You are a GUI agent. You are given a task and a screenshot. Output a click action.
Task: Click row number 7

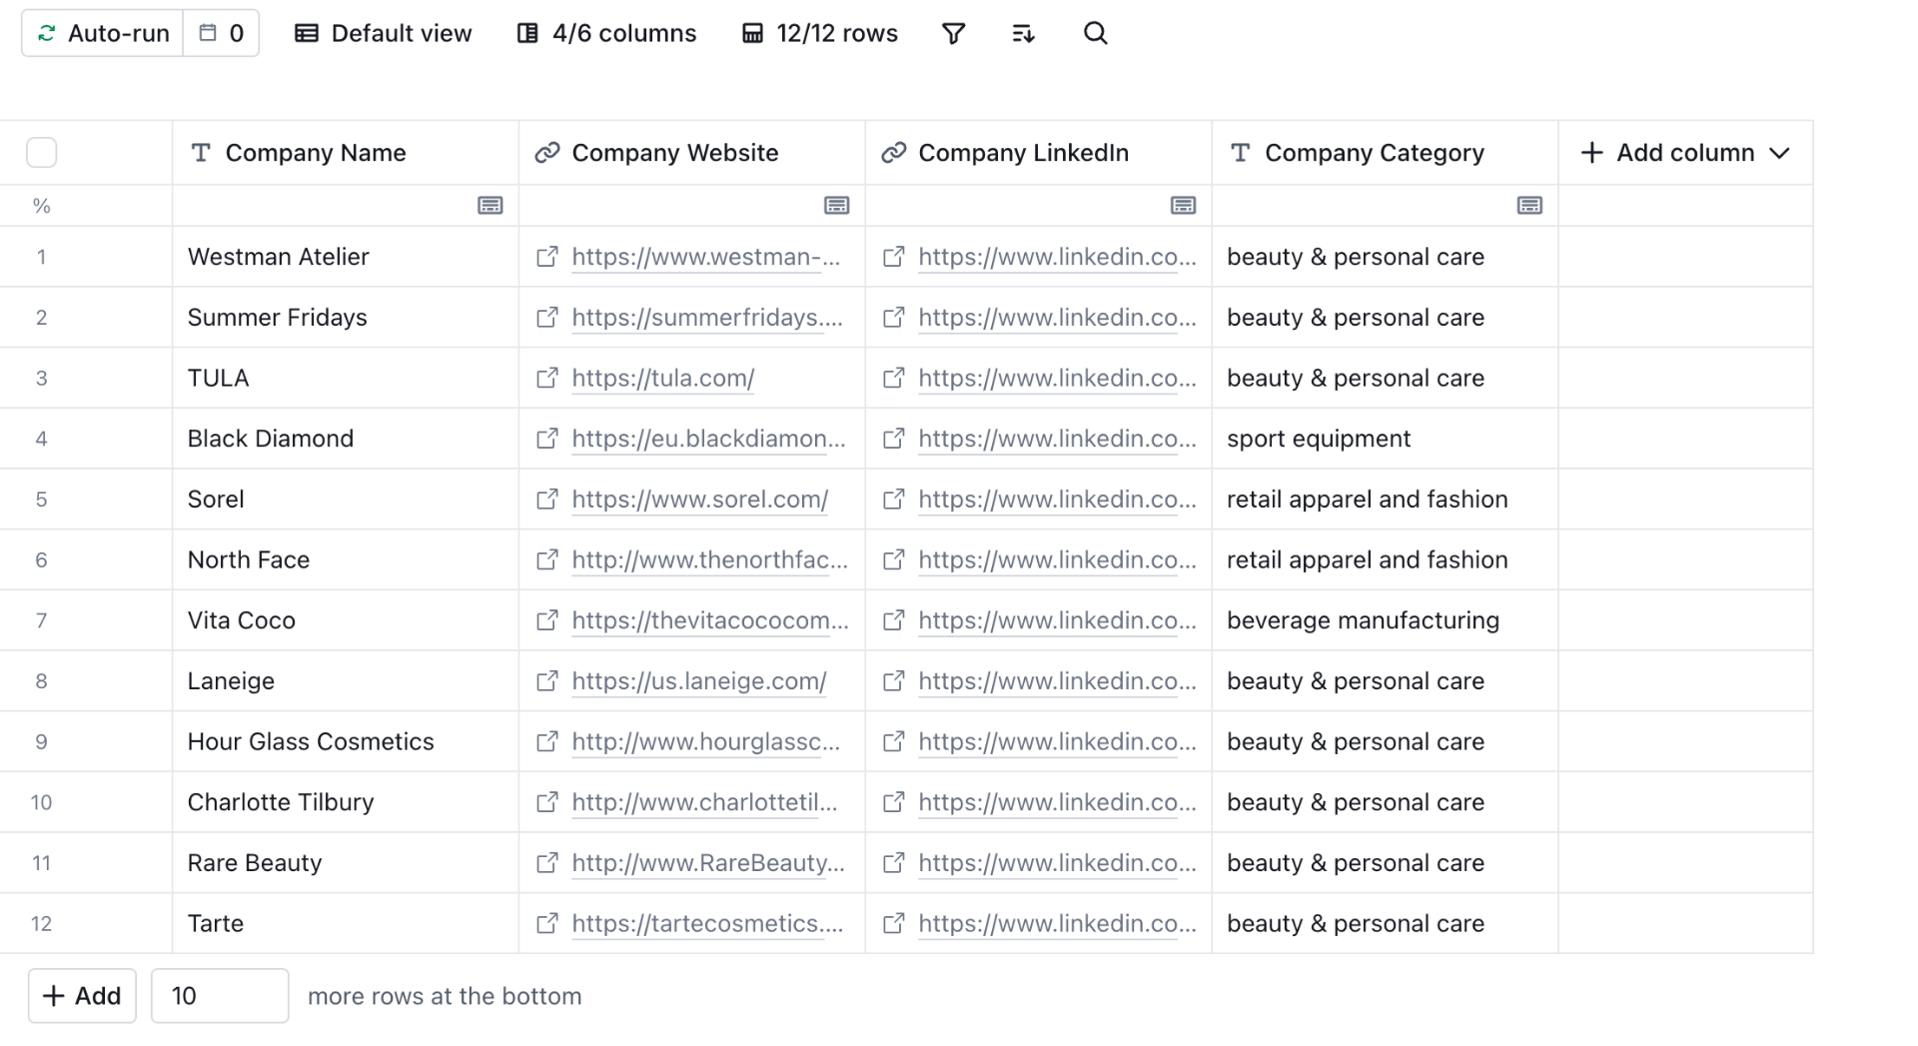(41, 620)
